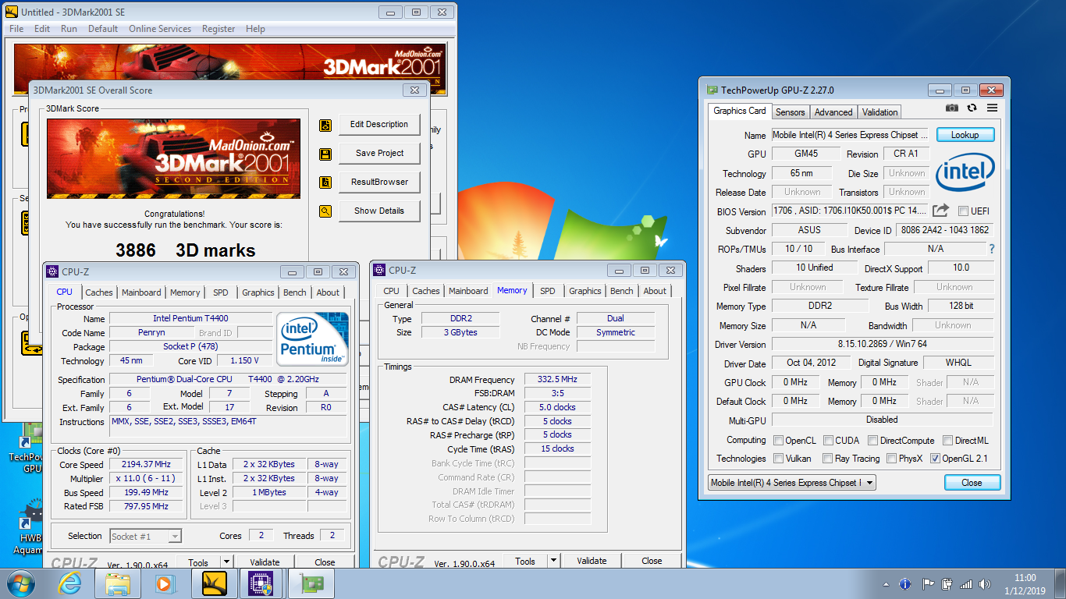Viewport: 1066px width, 599px height.
Task: Click the Intel Pentium inside logo
Action: point(313,339)
